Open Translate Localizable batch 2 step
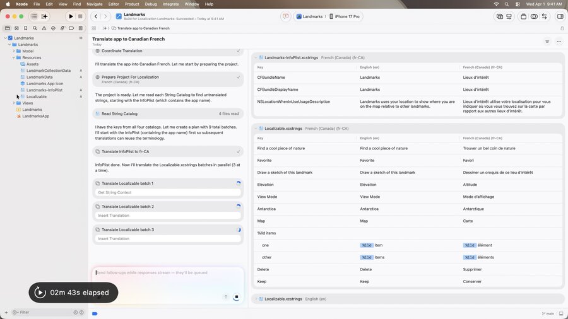The width and height of the screenshot is (568, 319). tap(168, 207)
